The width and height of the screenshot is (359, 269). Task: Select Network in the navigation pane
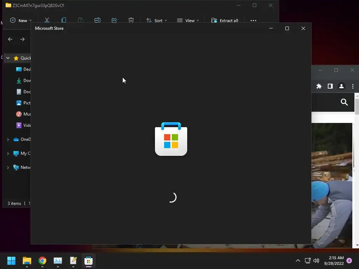pos(22,167)
